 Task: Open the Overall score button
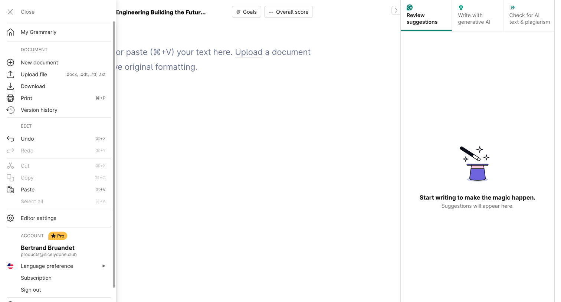pyautogui.click(x=288, y=12)
